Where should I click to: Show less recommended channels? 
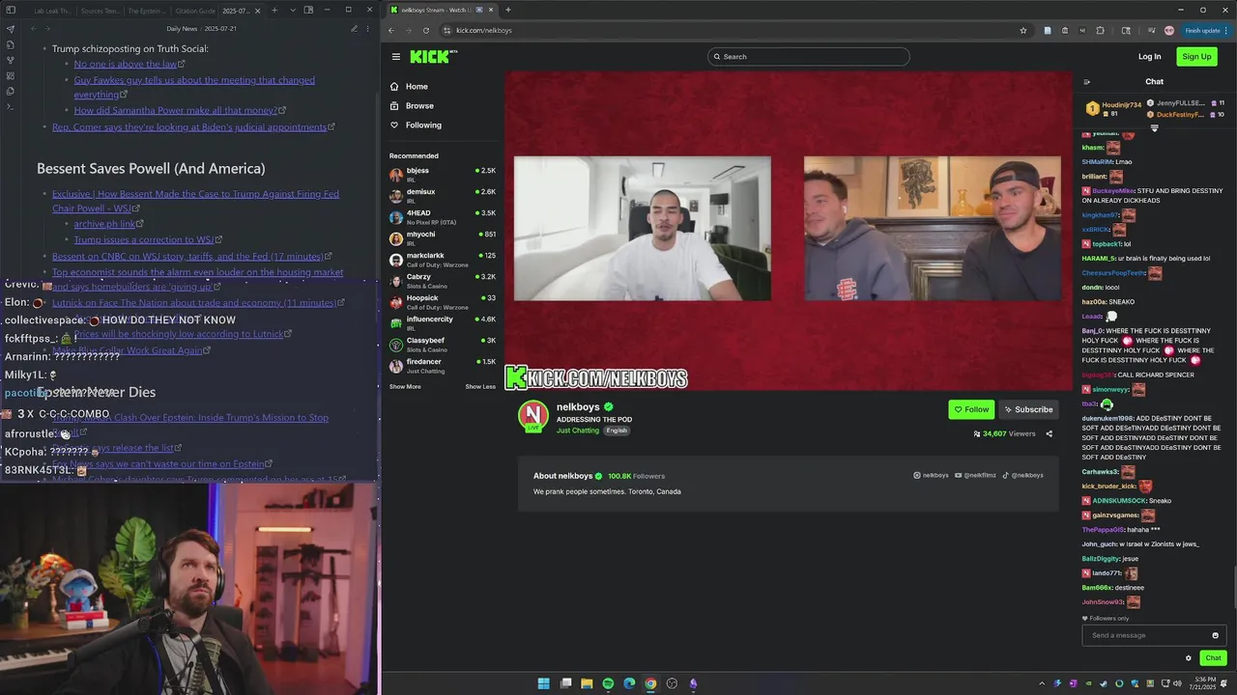point(480,386)
